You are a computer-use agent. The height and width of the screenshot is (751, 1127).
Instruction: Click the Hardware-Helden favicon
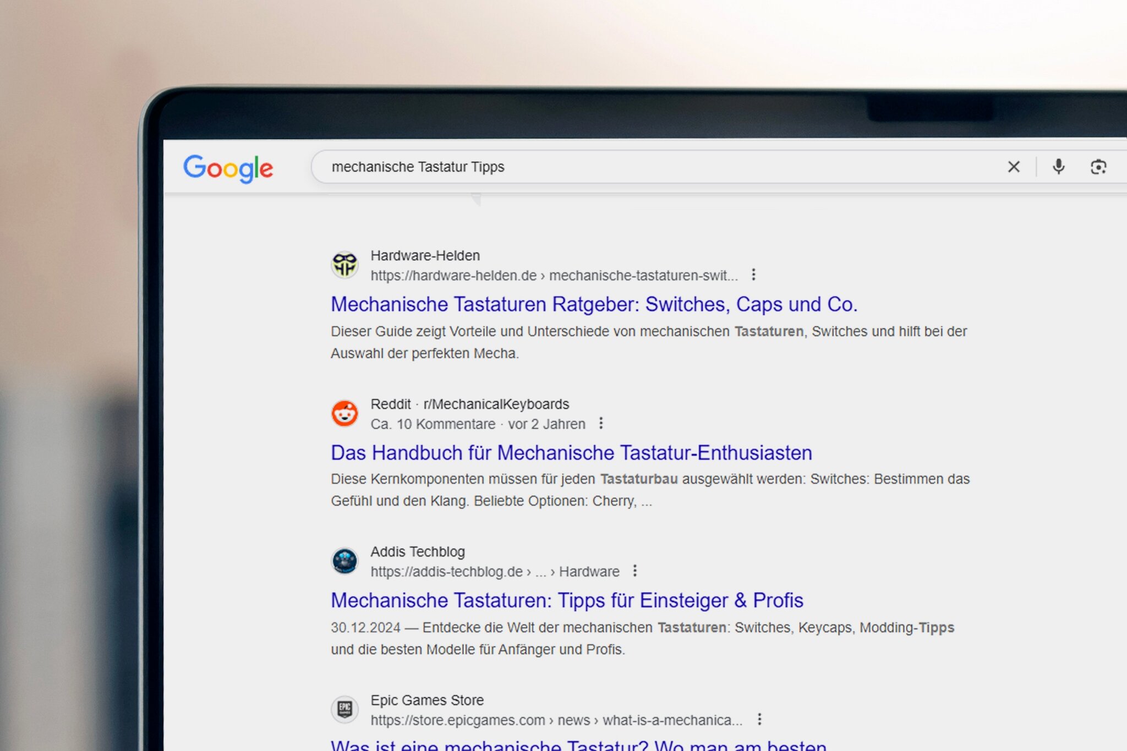pos(345,265)
